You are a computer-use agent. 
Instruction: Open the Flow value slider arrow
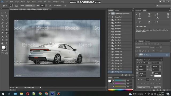pyautogui.click(x=46, y=6)
